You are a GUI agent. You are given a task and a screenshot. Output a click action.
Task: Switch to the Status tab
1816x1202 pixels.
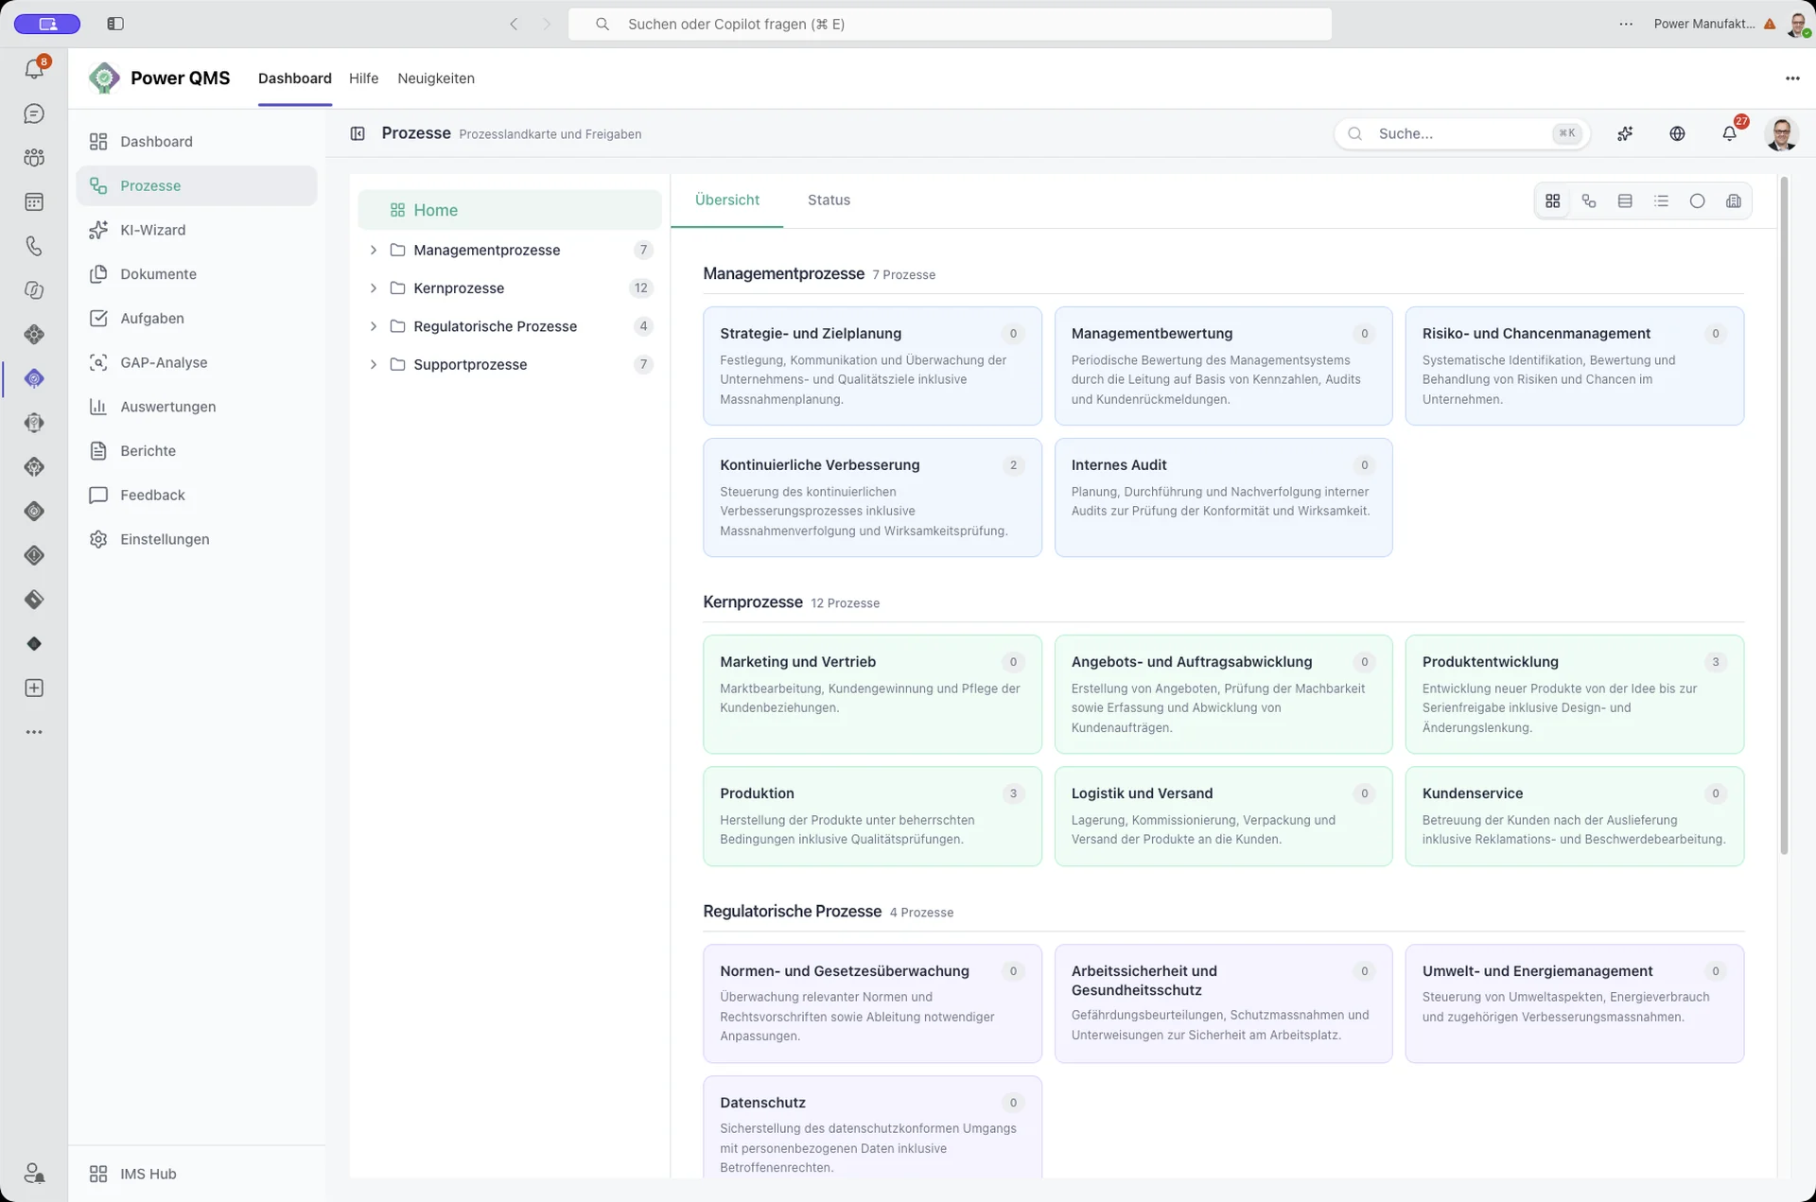coord(829,200)
